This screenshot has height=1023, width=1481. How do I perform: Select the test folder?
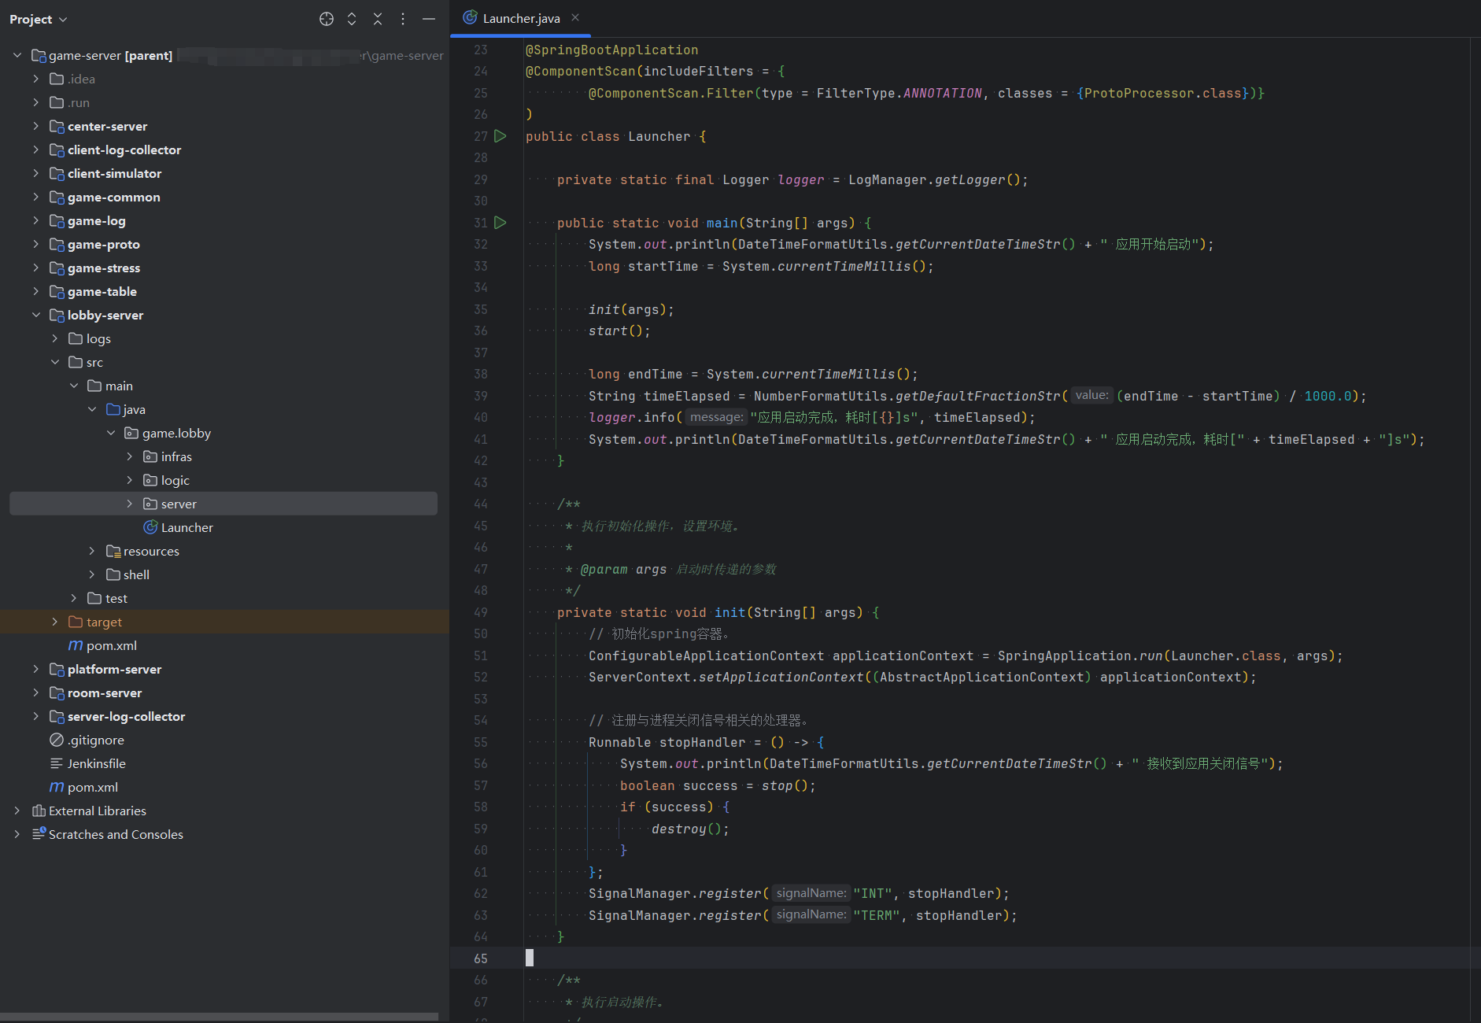pos(116,598)
